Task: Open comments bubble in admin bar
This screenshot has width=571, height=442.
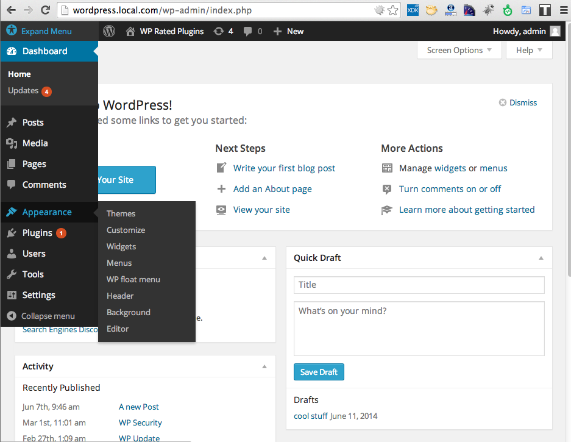Action: click(247, 31)
